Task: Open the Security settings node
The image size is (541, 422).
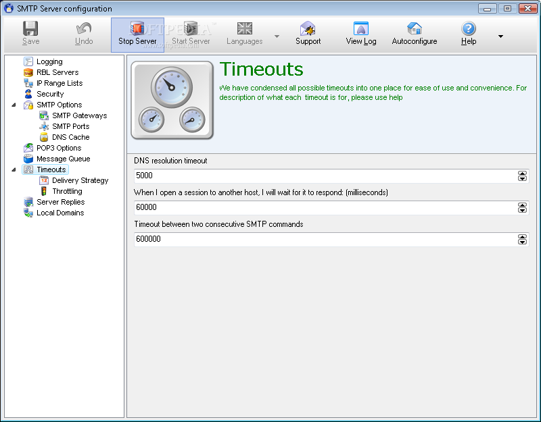Action: (50, 94)
